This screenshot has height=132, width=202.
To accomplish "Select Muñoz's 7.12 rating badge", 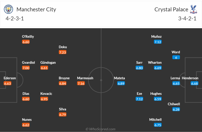I will point(158,42).
